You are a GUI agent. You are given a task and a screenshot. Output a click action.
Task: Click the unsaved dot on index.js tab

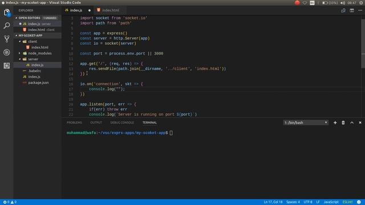(x=90, y=10)
